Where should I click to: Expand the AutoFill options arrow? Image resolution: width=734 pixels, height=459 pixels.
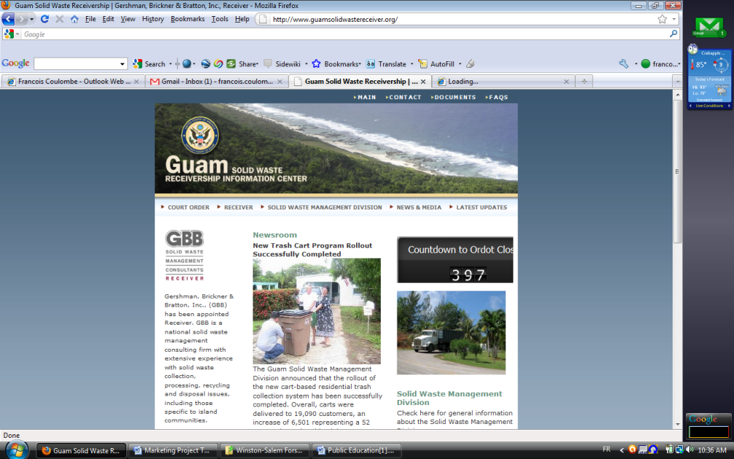point(460,63)
